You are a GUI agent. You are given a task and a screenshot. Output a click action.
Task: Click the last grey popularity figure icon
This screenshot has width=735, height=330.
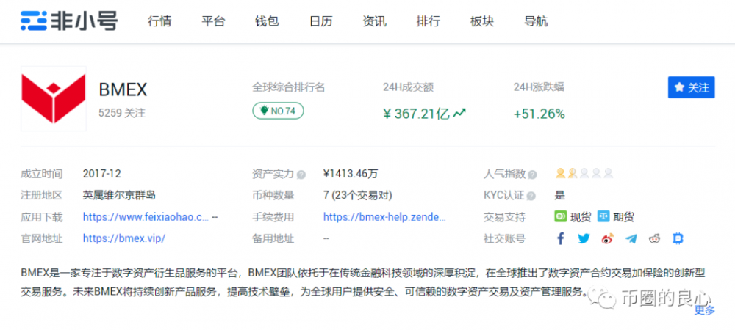click(x=608, y=174)
